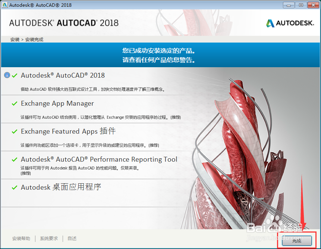Select the Autodesk® AutoCAD® 2018 product title
The height and width of the screenshot is (249, 321).
coord(63,75)
